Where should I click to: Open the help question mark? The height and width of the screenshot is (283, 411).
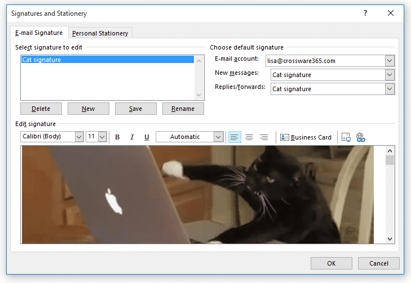(365, 13)
